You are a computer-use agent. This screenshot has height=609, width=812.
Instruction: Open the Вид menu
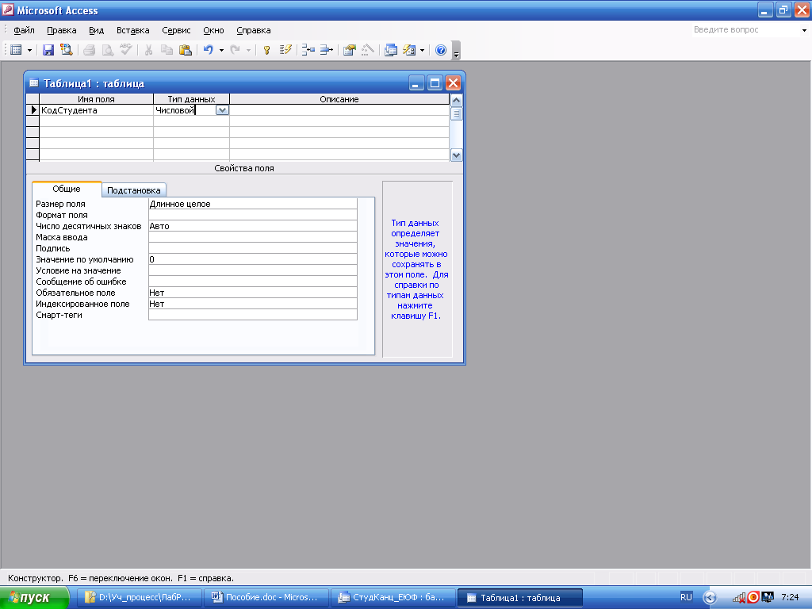pos(96,30)
